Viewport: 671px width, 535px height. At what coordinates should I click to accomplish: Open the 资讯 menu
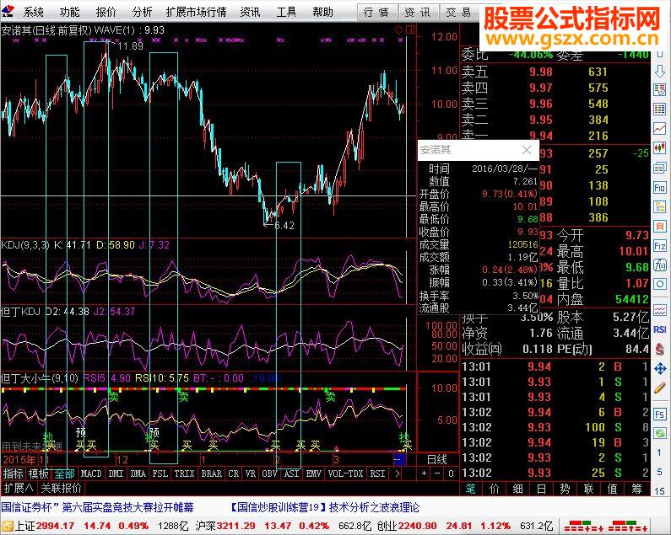tap(250, 12)
